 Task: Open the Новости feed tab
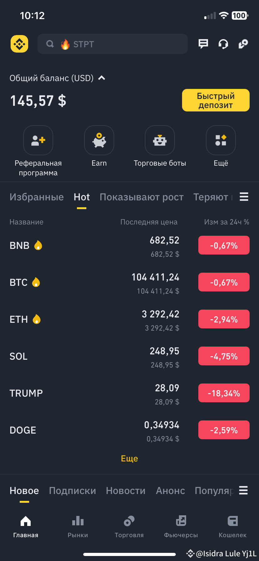126,491
